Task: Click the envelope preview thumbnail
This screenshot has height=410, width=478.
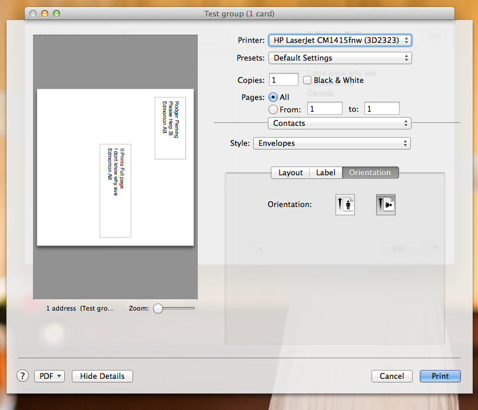Action: pyautogui.click(x=115, y=166)
